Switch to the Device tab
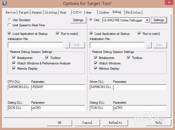 tap(11, 12)
